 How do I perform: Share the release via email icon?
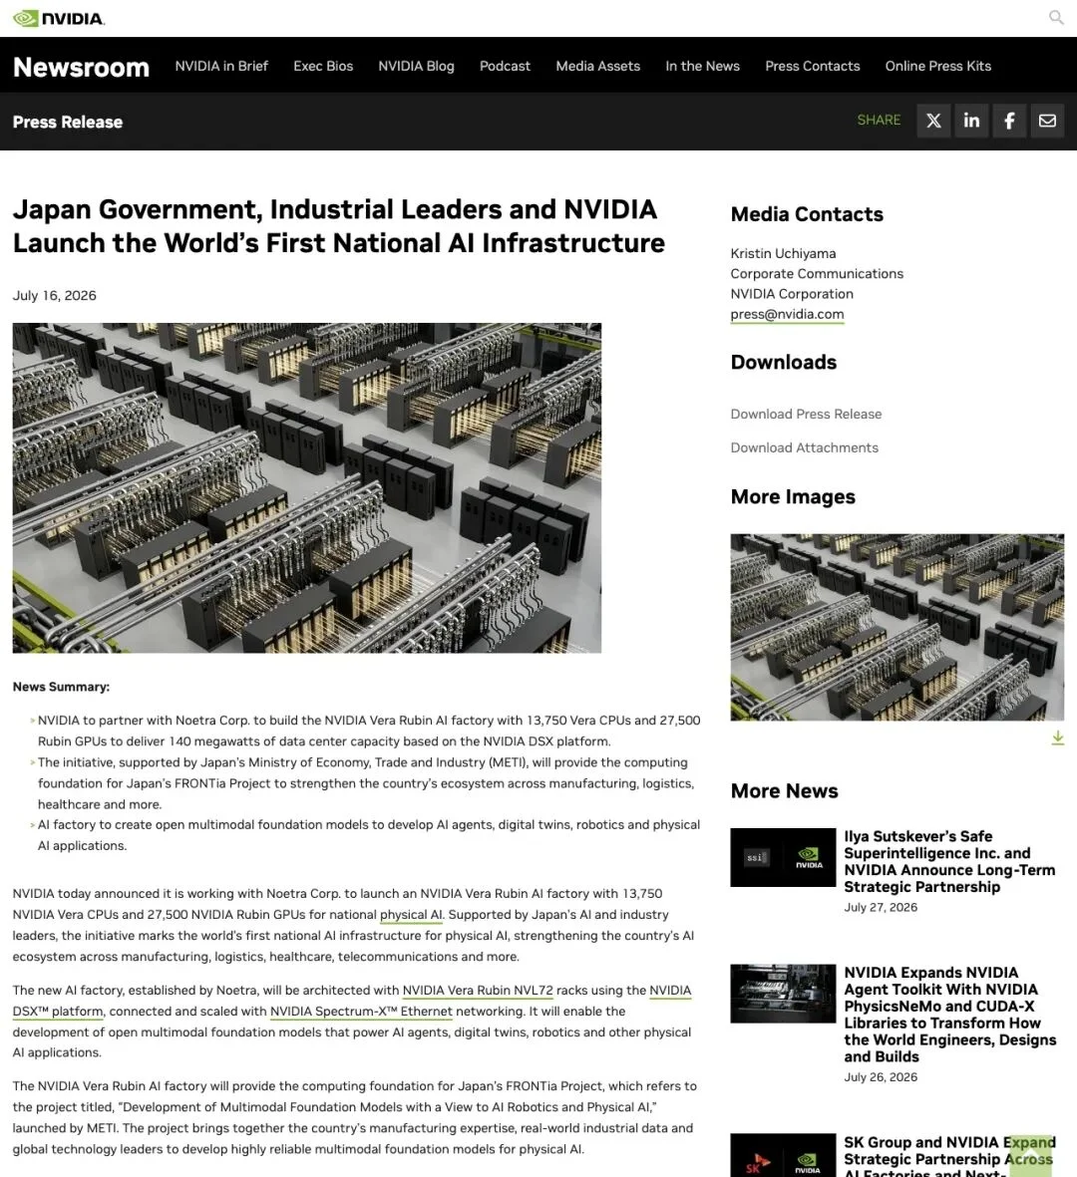click(1047, 121)
